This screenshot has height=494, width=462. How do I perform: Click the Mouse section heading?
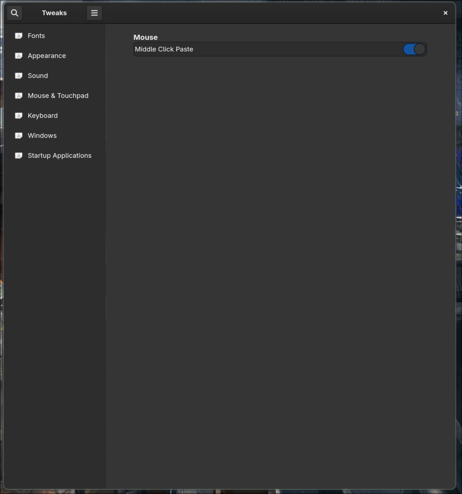tap(145, 37)
